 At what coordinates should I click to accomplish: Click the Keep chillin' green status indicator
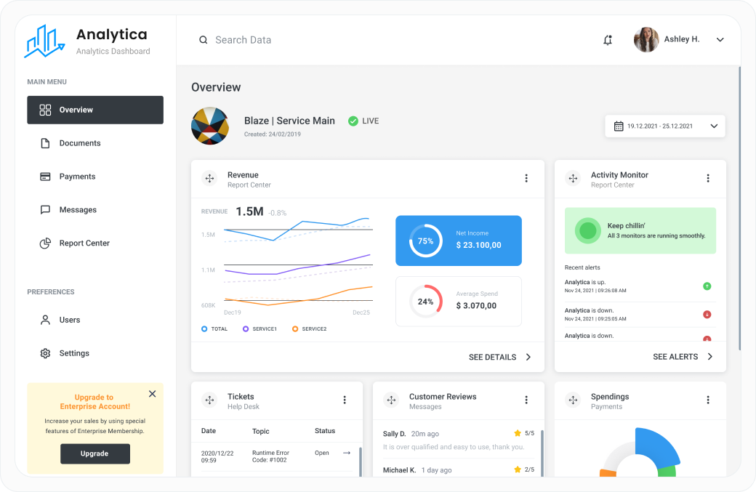point(588,231)
